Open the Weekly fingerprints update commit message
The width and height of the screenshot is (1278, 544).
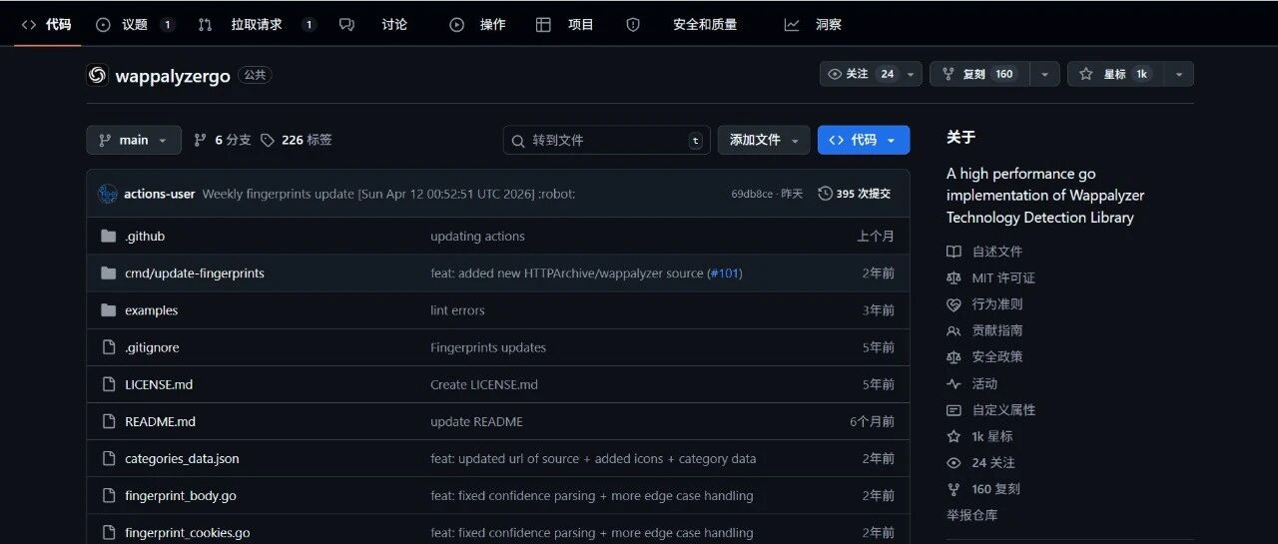pos(388,194)
